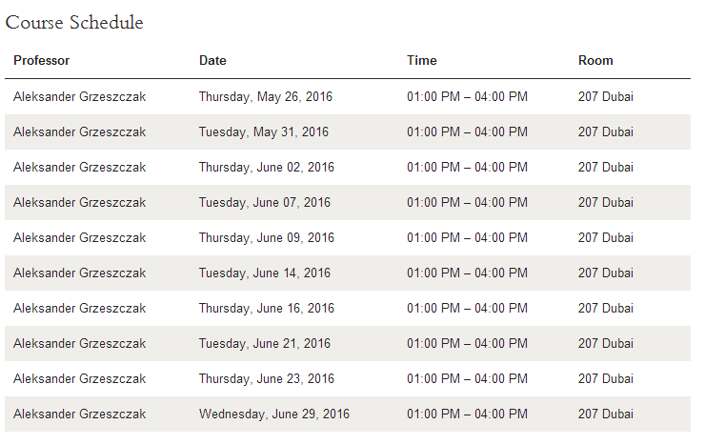Screen dimensions: 705x445
Task: Select the Time column header
Action: 422,60
